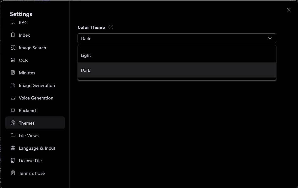Open the RAG settings section
This screenshot has width=298, height=188.
pos(35,23)
